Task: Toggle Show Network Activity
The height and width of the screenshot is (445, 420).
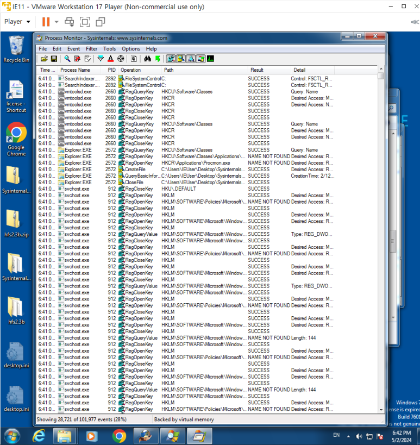Action: click(x=191, y=59)
